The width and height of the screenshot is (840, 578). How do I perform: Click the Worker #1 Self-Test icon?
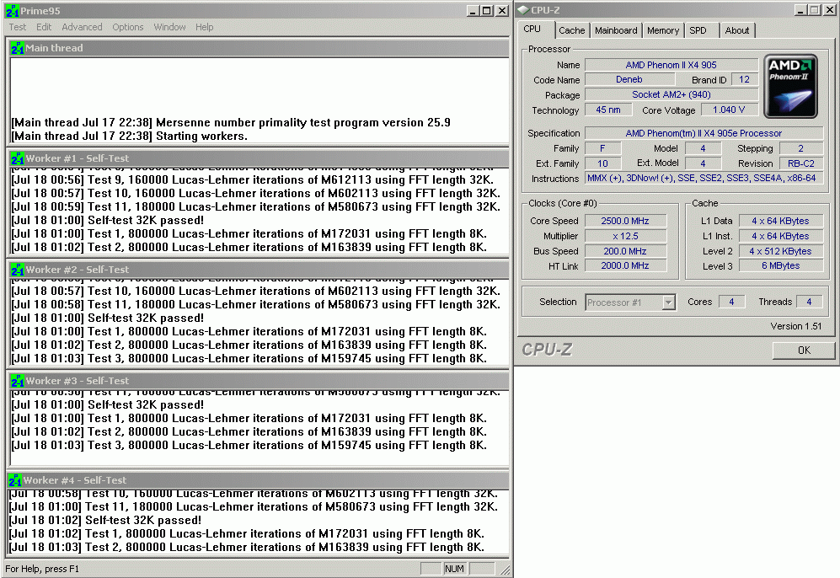(x=17, y=158)
